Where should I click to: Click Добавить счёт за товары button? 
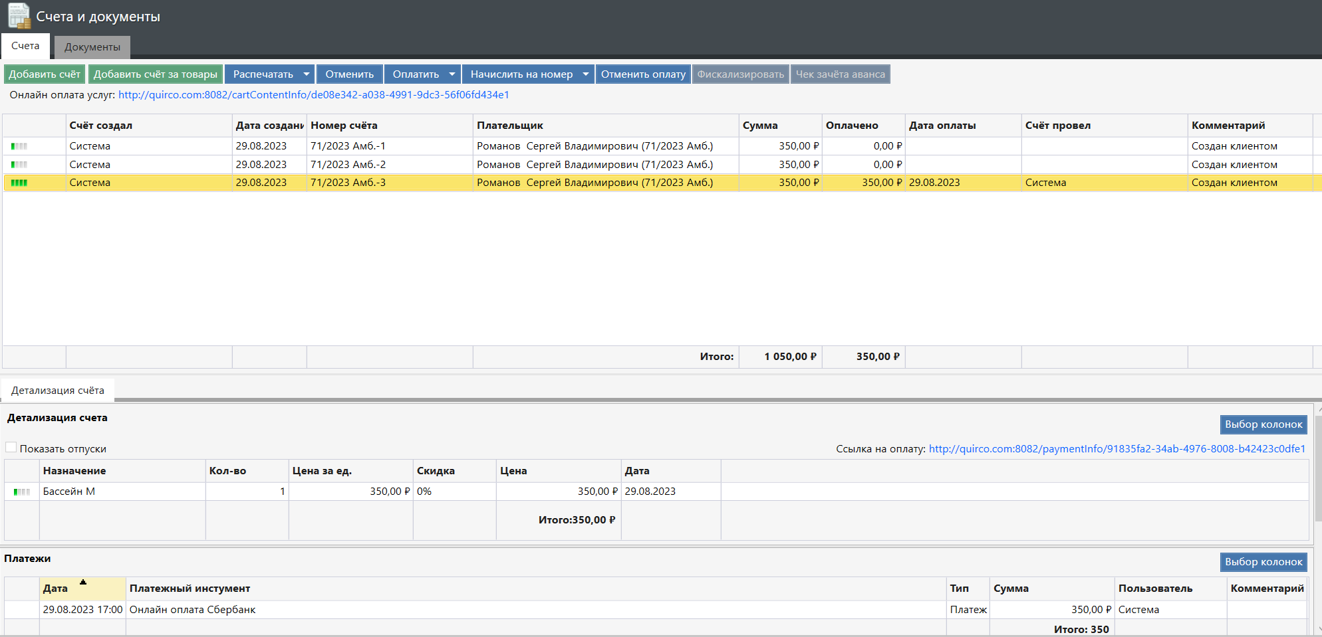point(156,74)
